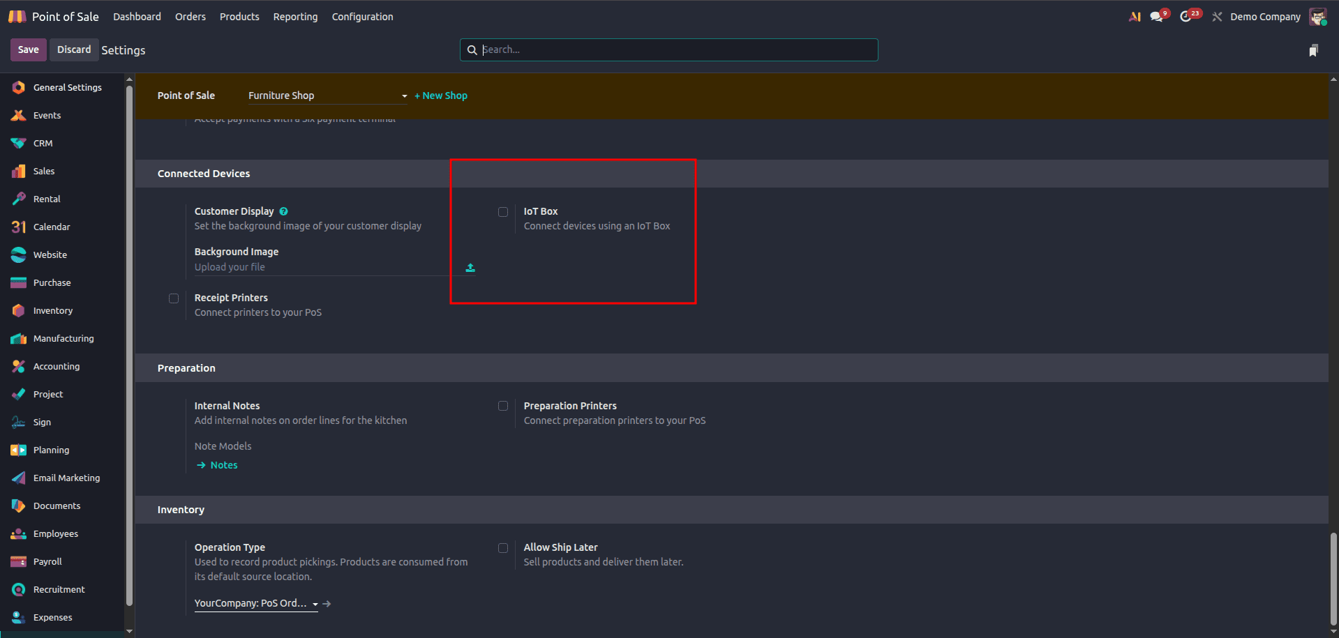Viewport: 1339px width, 638px height.
Task: Open the Reporting menu
Action: click(295, 17)
